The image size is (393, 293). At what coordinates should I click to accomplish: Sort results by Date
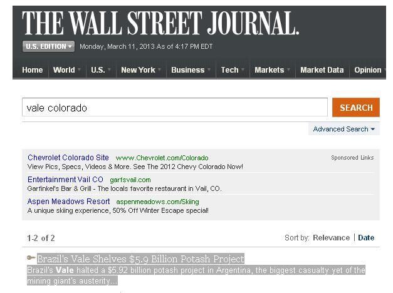click(x=366, y=238)
